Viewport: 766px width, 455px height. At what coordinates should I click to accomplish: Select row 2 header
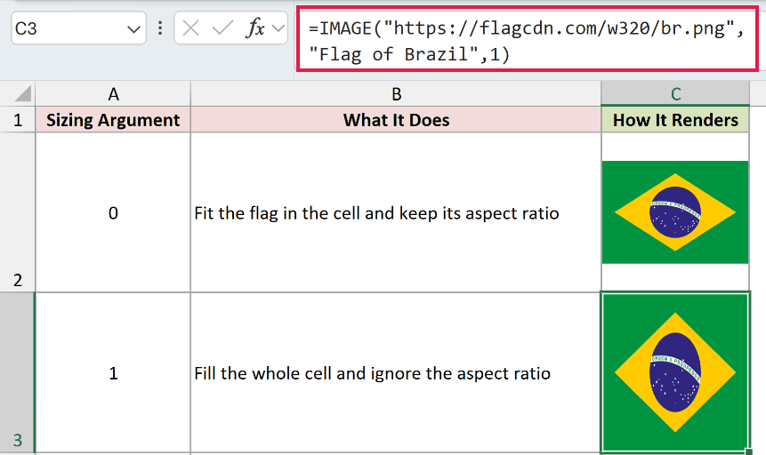click(x=18, y=212)
